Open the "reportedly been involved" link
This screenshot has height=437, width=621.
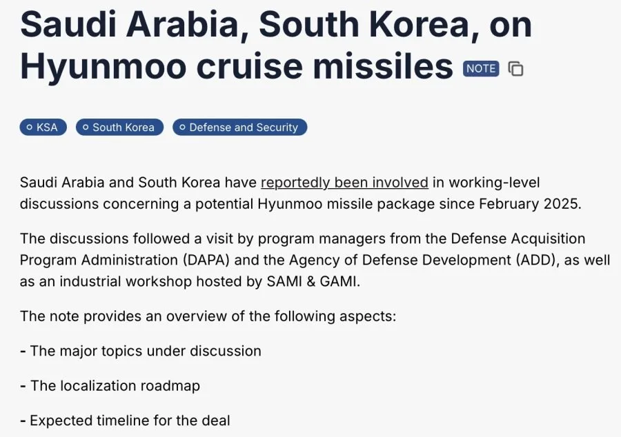[344, 183]
